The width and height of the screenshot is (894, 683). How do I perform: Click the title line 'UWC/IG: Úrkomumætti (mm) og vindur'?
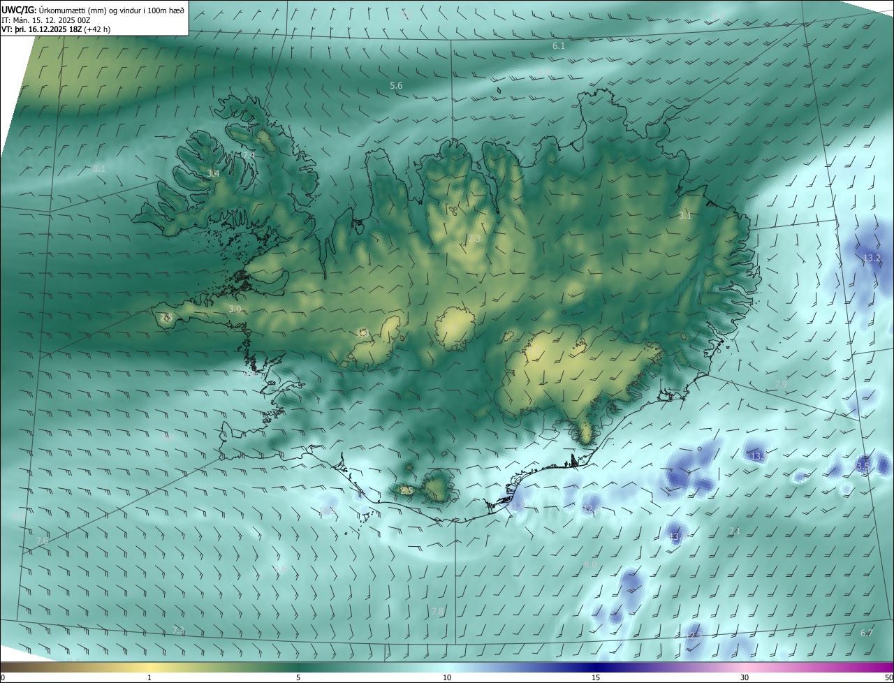pyautogui.click(x=93, y=10)
